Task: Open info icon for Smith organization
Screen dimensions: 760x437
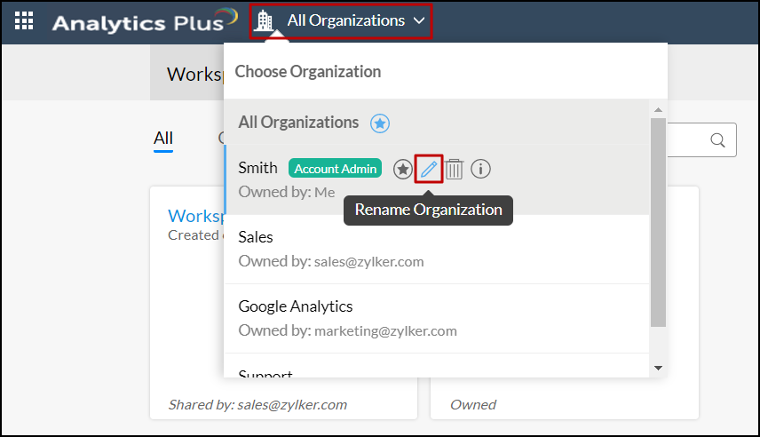Action: tap(481, 168)
